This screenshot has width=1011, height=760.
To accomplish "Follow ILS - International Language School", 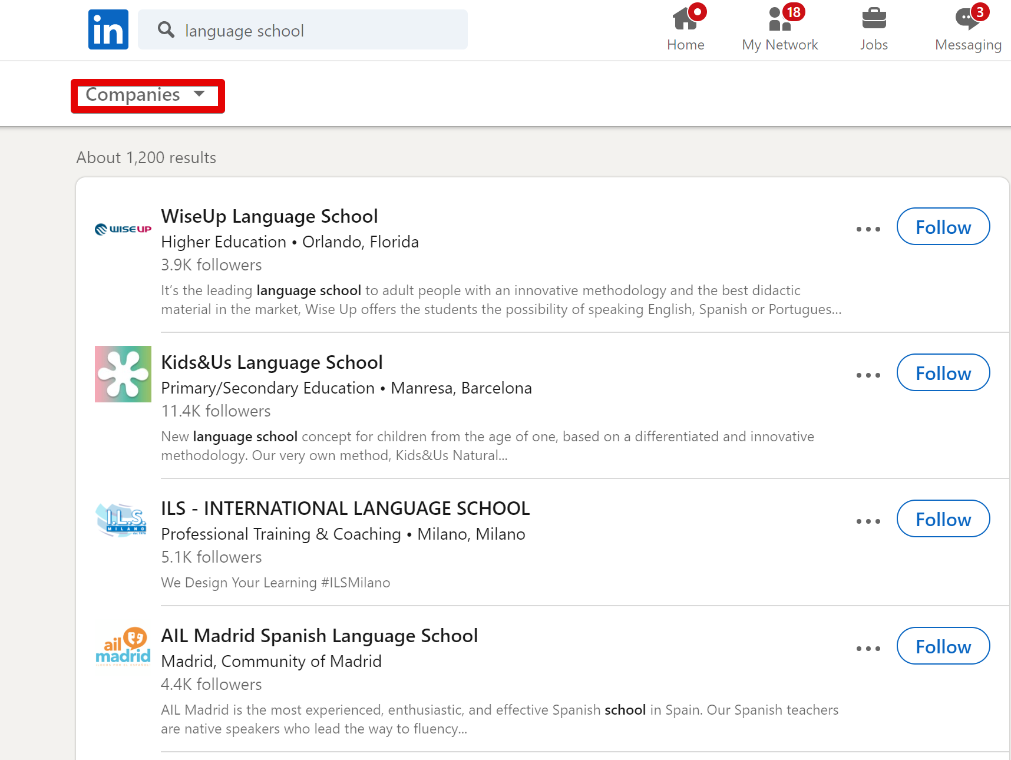I will [x=943, y=519].
